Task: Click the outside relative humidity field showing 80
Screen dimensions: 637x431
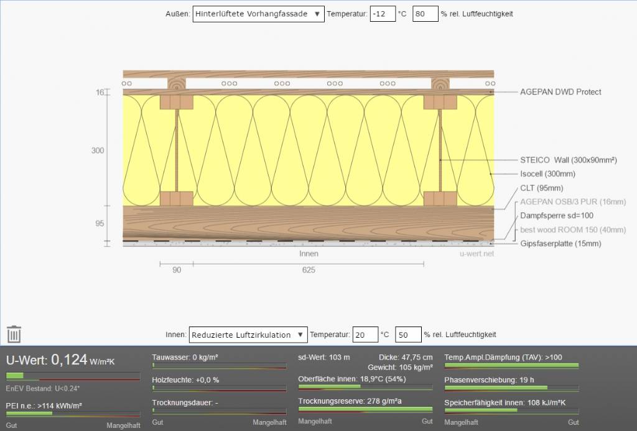Action: click(425, 14)
